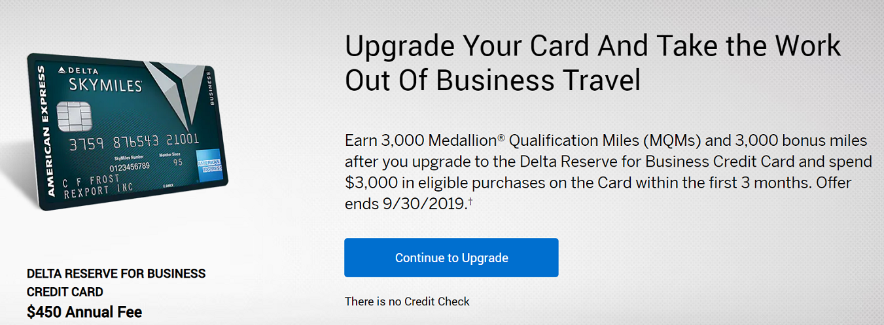Click the Upgrade Your Card heading
Image resolution: width=884 pixels, height=325 pixels.
coord(593,63)
